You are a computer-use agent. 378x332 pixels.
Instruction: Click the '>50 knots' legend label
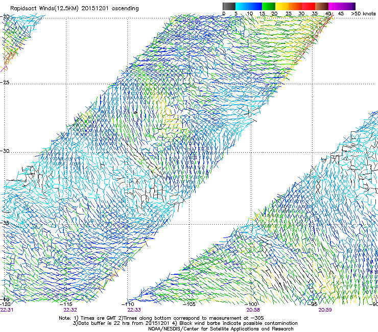coord(363,14)
